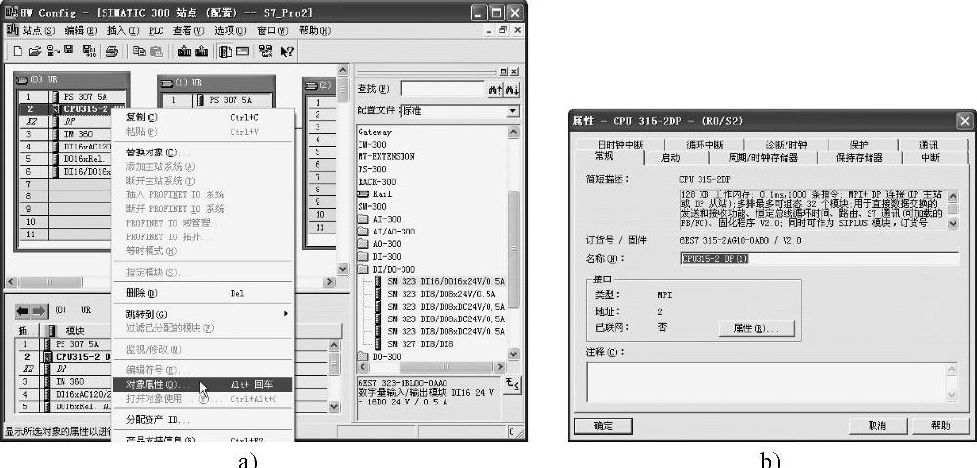Image resolution: width=977 pixels, height=468 pixels.
Task: Toggle the hardware catalog toolbar icon
Action: click(x=226, y=52)
